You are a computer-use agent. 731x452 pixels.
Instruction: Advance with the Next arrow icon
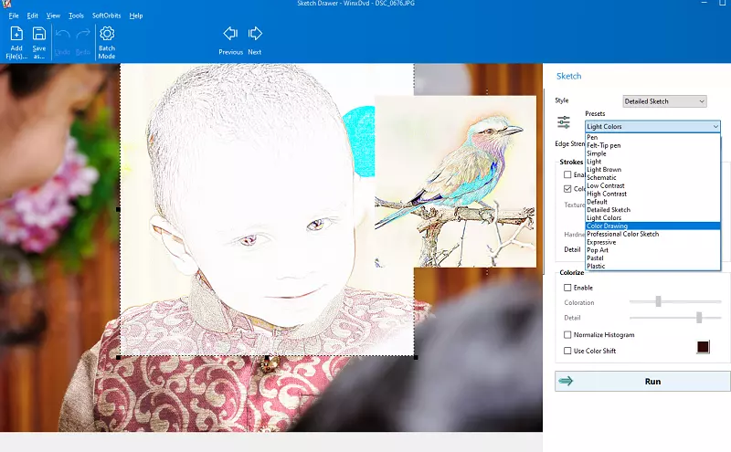pos(255,35)
